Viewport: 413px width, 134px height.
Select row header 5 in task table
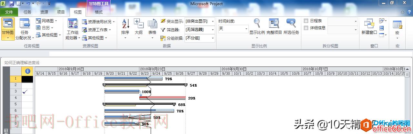[16, 104]
